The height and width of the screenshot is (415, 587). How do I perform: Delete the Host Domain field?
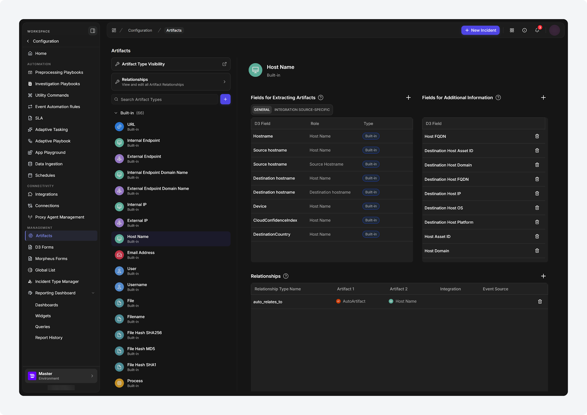tap(537, 251)
